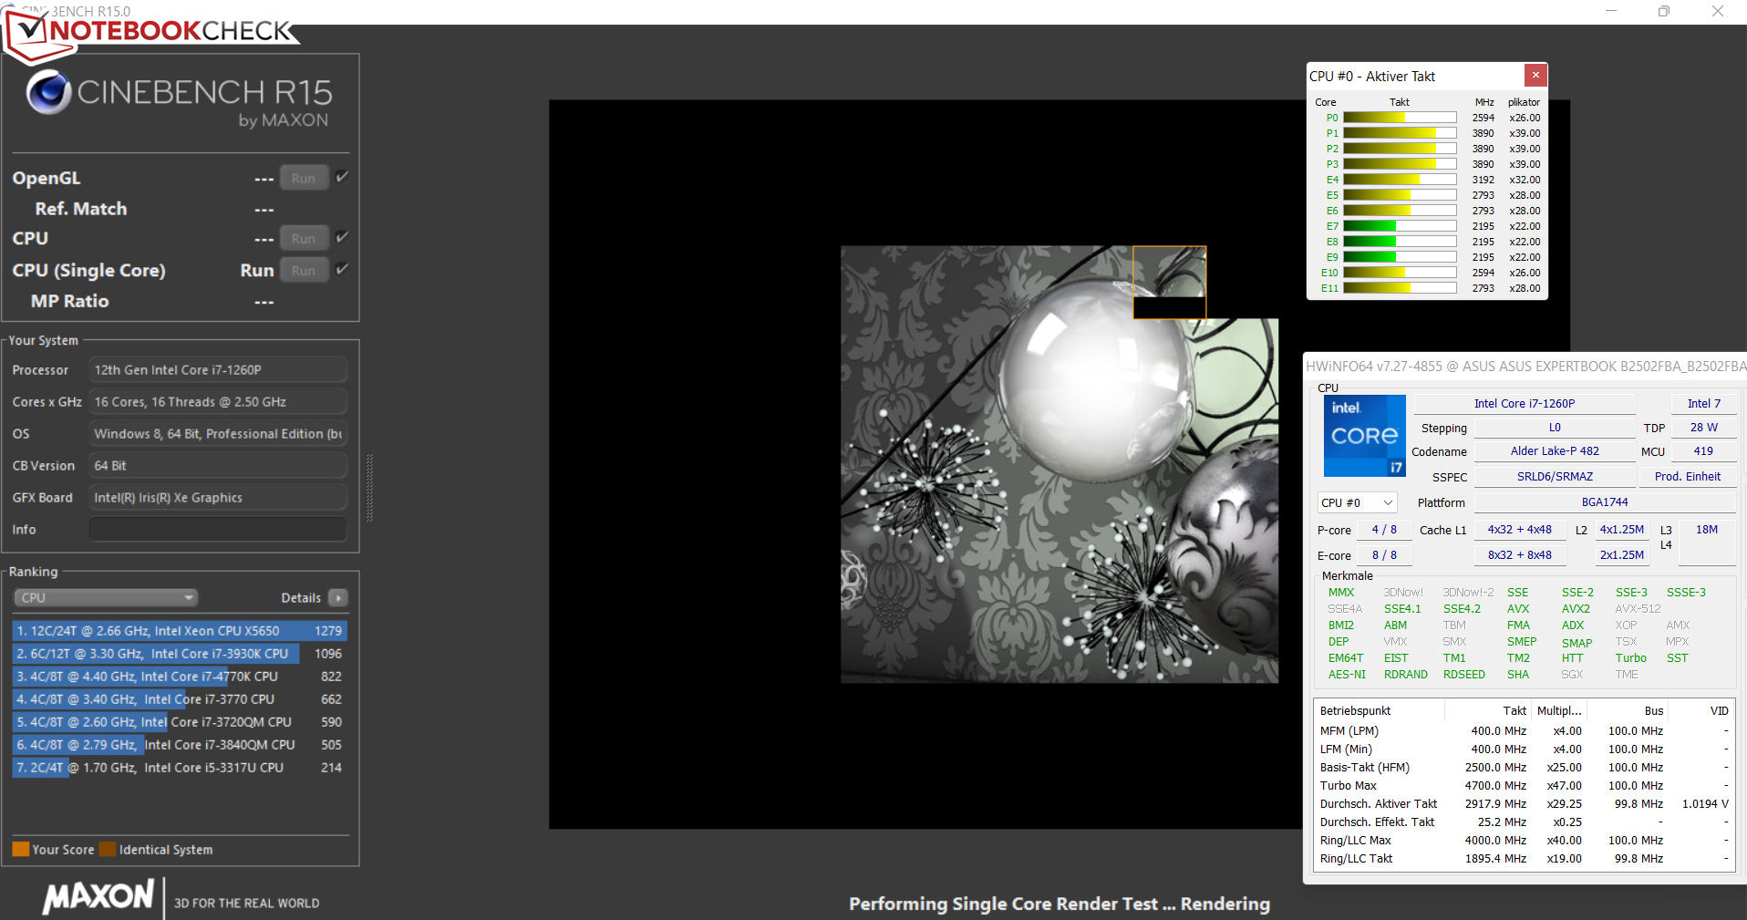Select ranking row Intel Xeon CPU X5650
Viewport: 1747px width, 920px height.
(x=180, y=631)
